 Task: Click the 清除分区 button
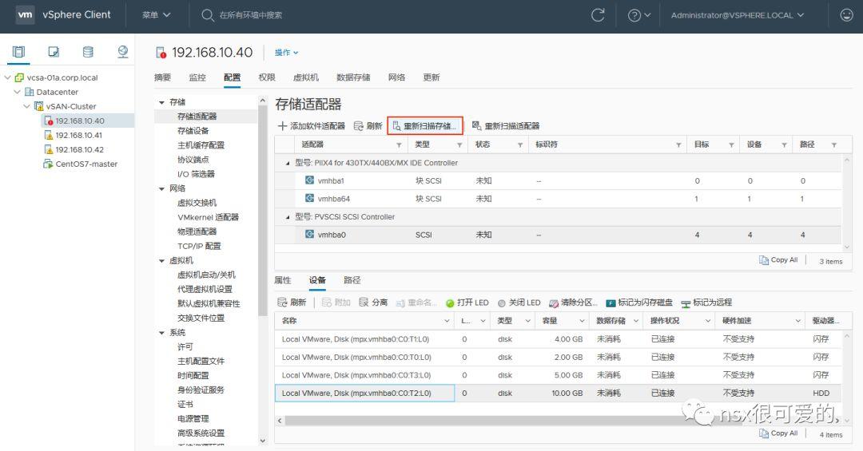click(x=573, y=303)
